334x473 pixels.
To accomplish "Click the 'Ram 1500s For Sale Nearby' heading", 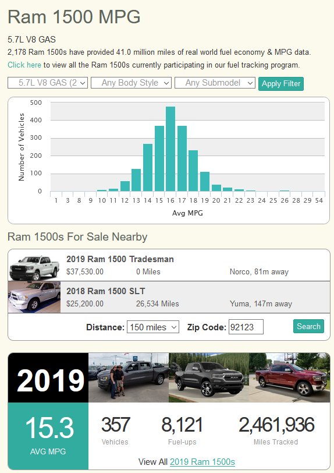I will (77, 237).
